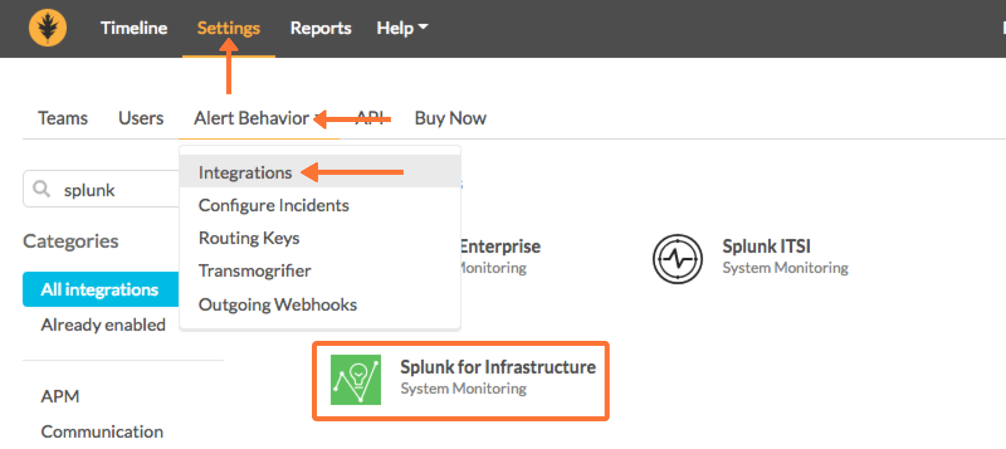Go to the Timeline page
The image size is (1006, 449).
point(134,28)
